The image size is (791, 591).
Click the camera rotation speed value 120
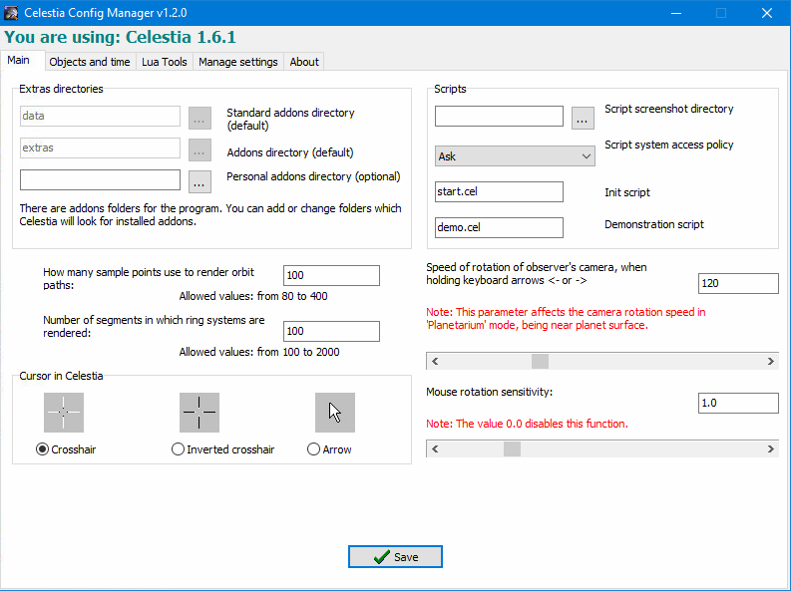coord(738,283)
